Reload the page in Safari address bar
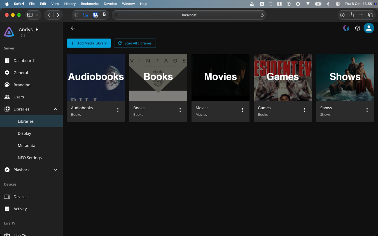378x236 pixels. tap(262, 15)
